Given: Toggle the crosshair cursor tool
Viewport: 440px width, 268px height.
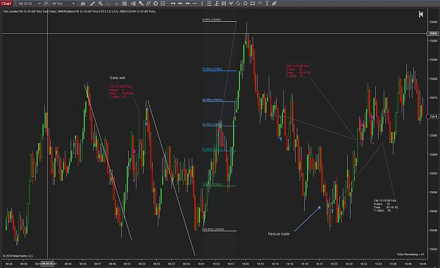Looking at the screenshot, I should coord(116,4).
